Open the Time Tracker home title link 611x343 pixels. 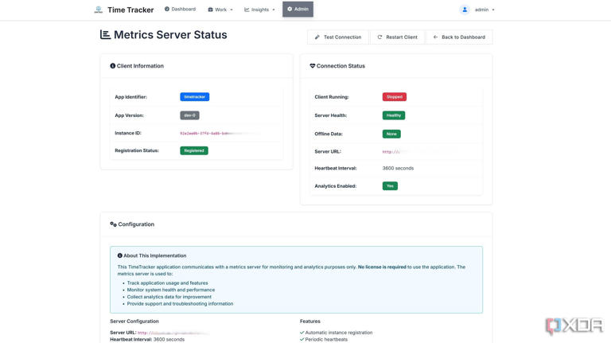[130, 10]
